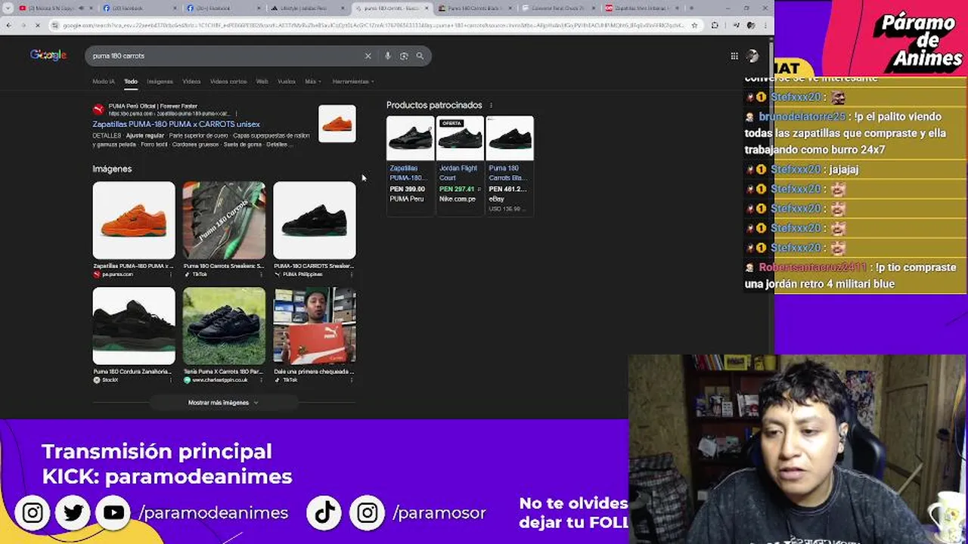The width and height of the screenshot is (968, 544).
Task: Click the browser forward arrow
Action: pyautogui.click(x=23, y=25)
